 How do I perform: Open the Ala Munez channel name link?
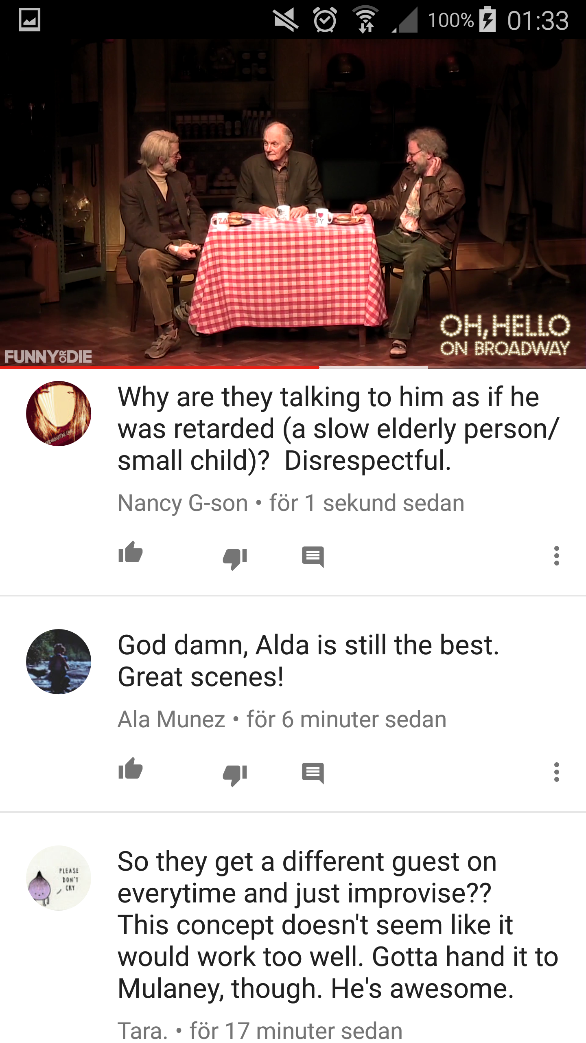pos(171,720)
